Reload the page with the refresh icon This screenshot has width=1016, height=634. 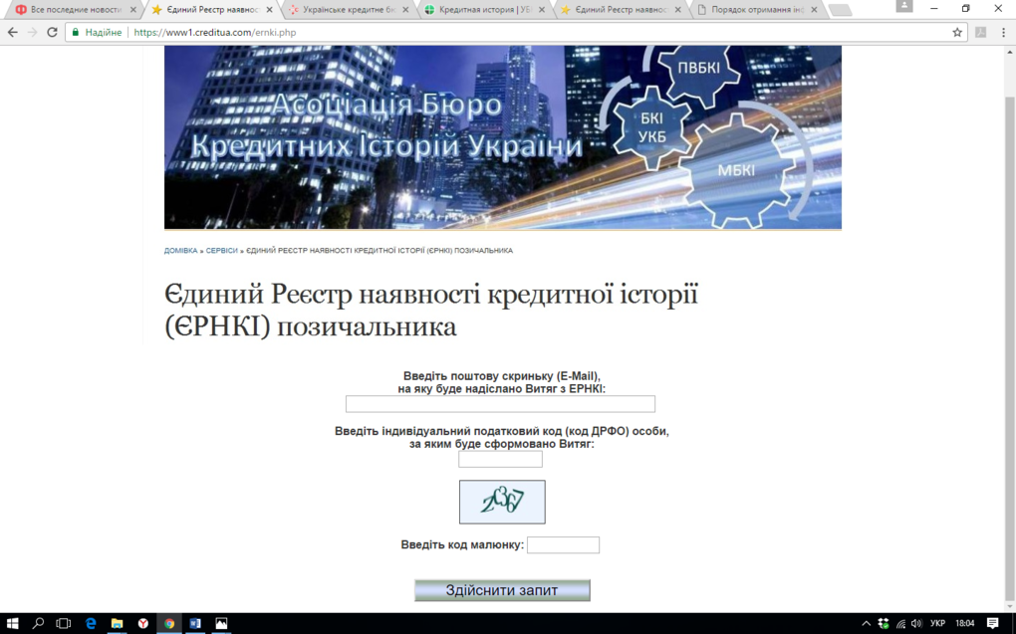click(52, 32)
